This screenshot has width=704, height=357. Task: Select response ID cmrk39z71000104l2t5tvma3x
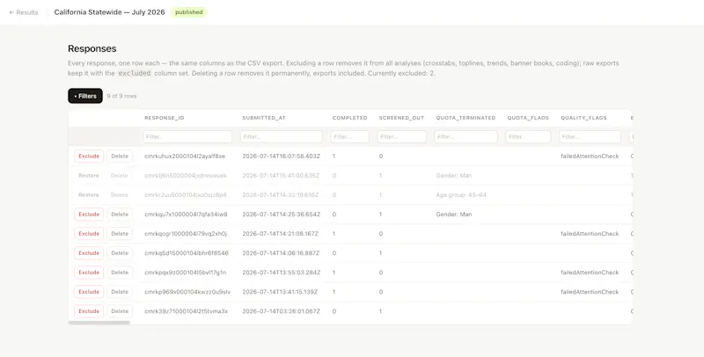pos(187,311)
